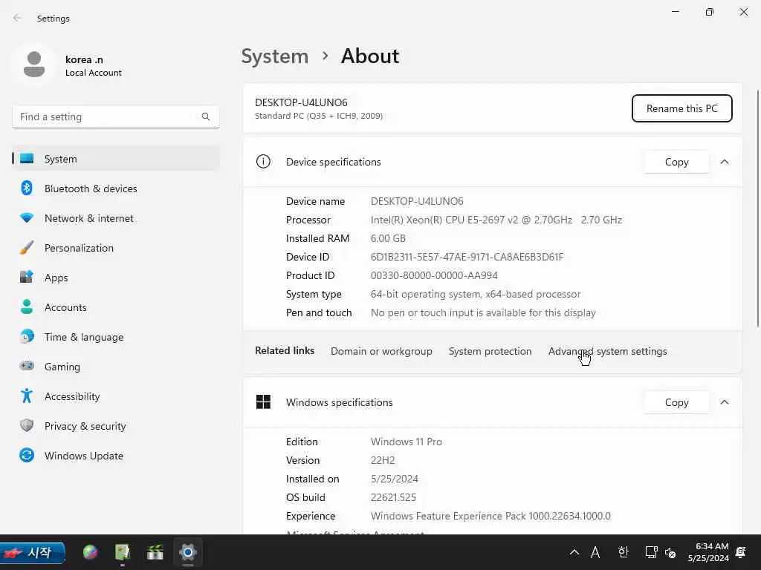Open Domain or workgroup link
The height and width of the screenshot is (570, 761).
point(381,351)
